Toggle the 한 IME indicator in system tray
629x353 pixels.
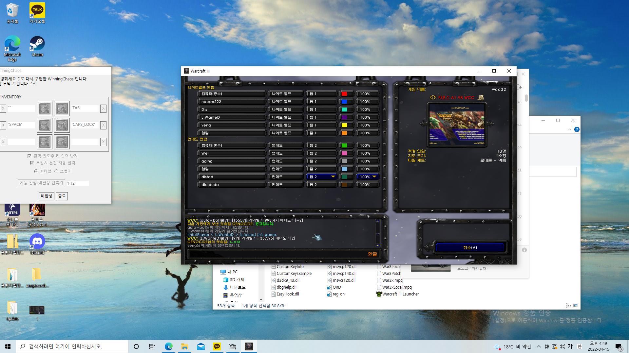point(580,346)
